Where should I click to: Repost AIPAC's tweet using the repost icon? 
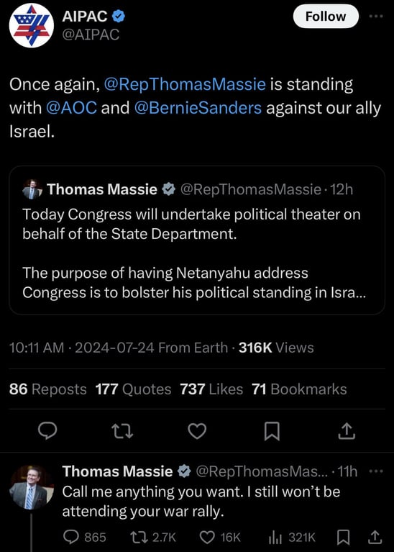(122, 431)
